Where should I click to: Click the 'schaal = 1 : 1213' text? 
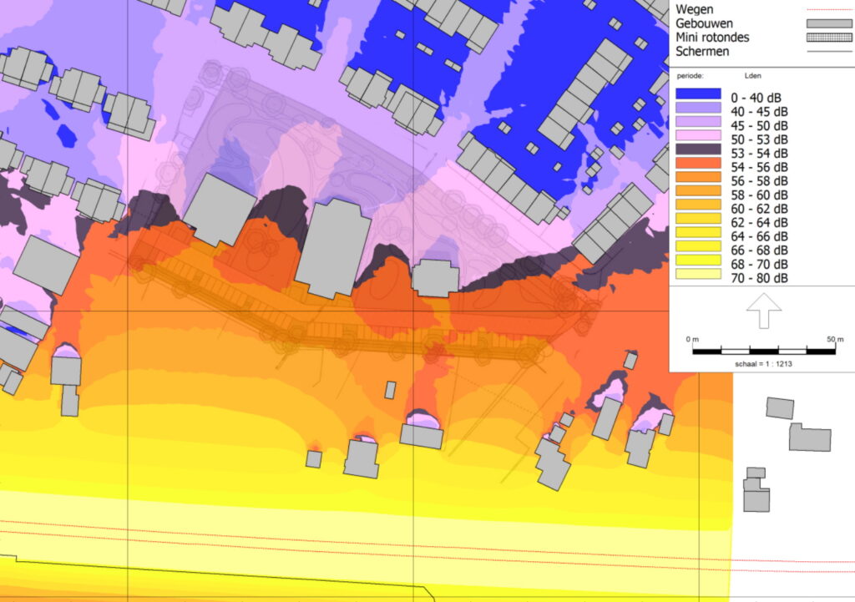point(763,364)
